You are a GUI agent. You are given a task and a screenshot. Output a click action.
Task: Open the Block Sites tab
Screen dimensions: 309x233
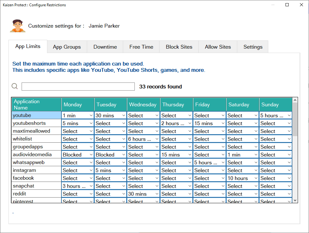[179, 46]
